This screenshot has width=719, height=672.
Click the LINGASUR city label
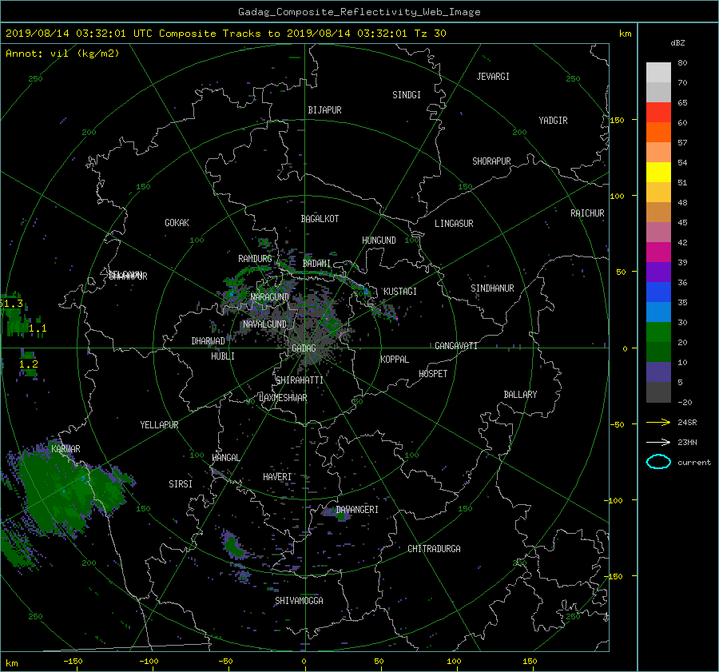click(x=454, y=224)
